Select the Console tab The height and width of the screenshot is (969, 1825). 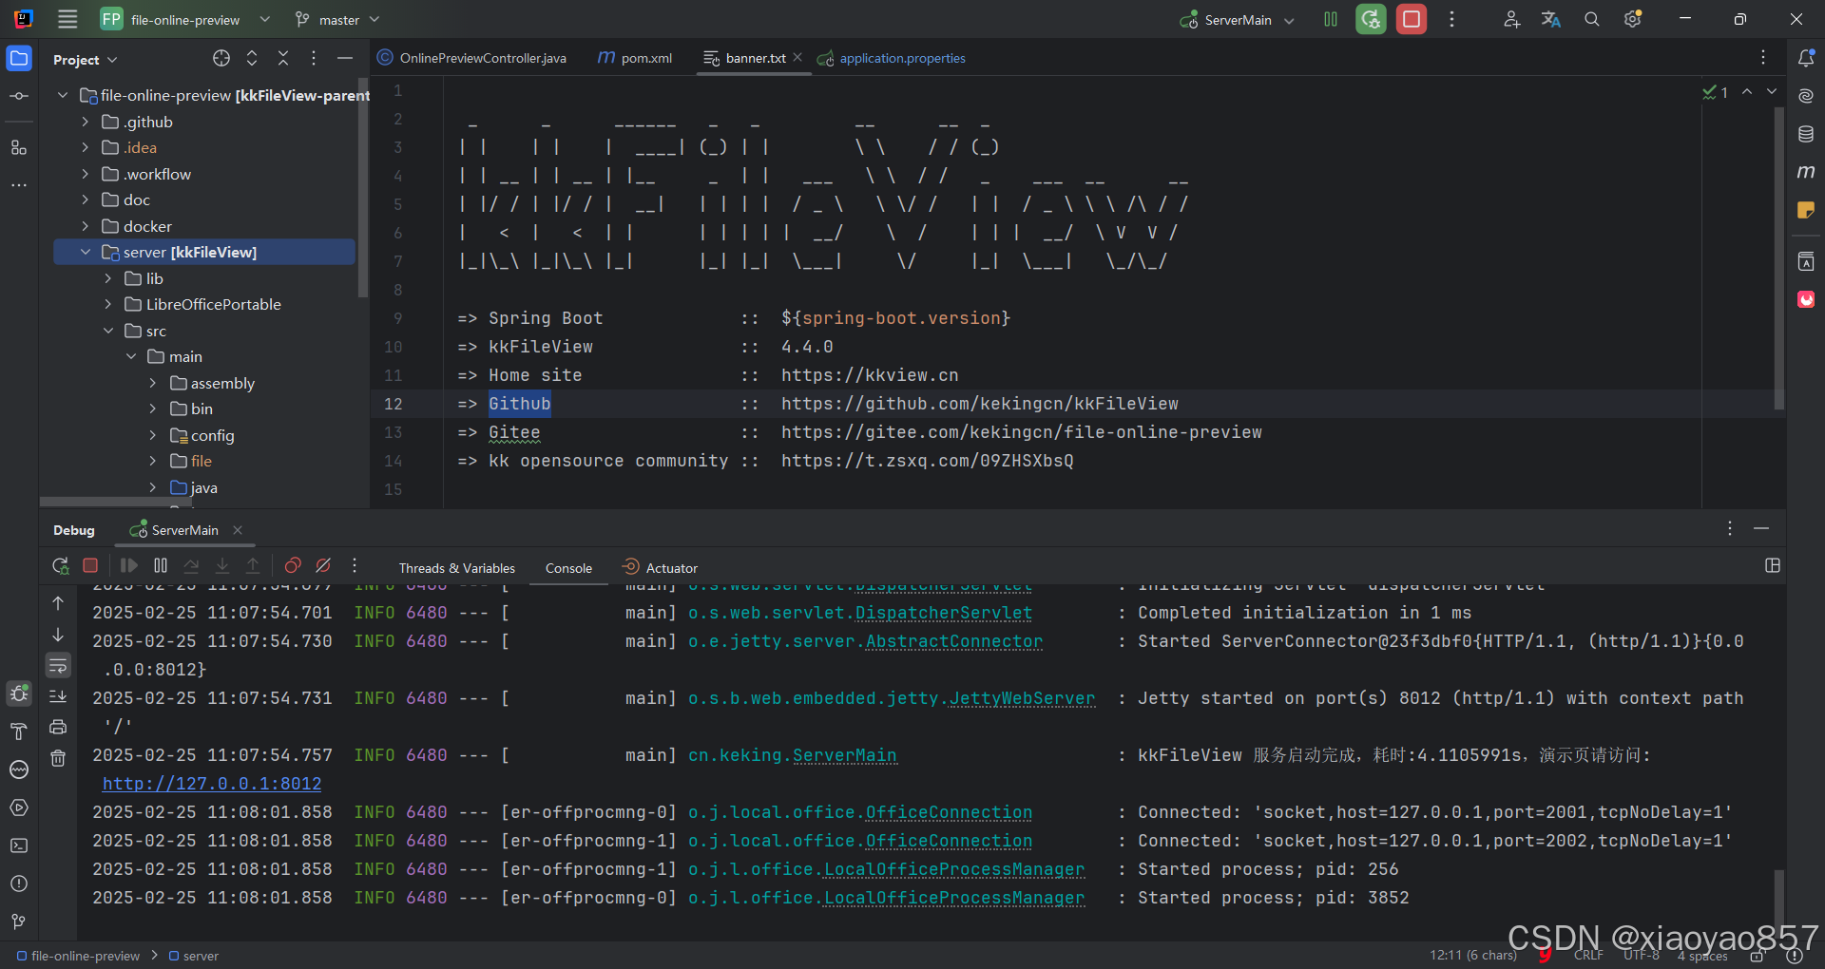[x=568, y=568]
